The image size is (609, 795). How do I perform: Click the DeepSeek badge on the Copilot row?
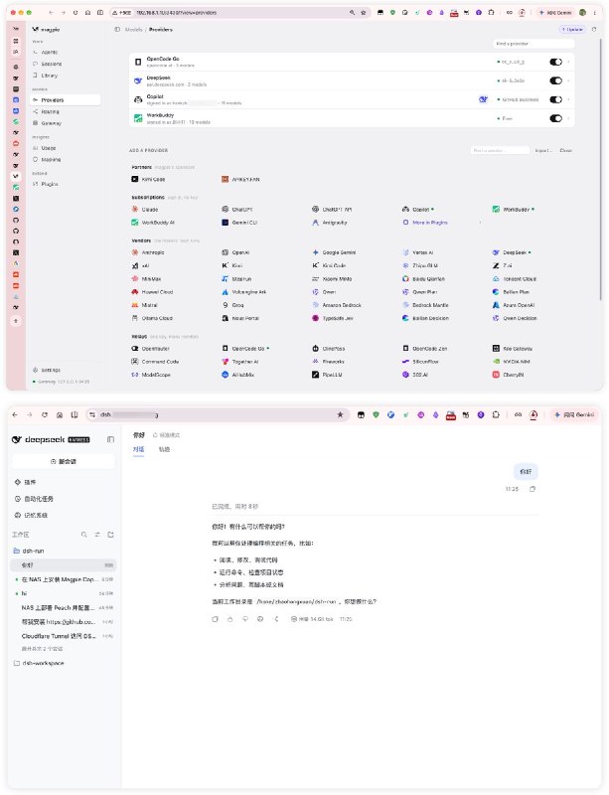(483, 99)
